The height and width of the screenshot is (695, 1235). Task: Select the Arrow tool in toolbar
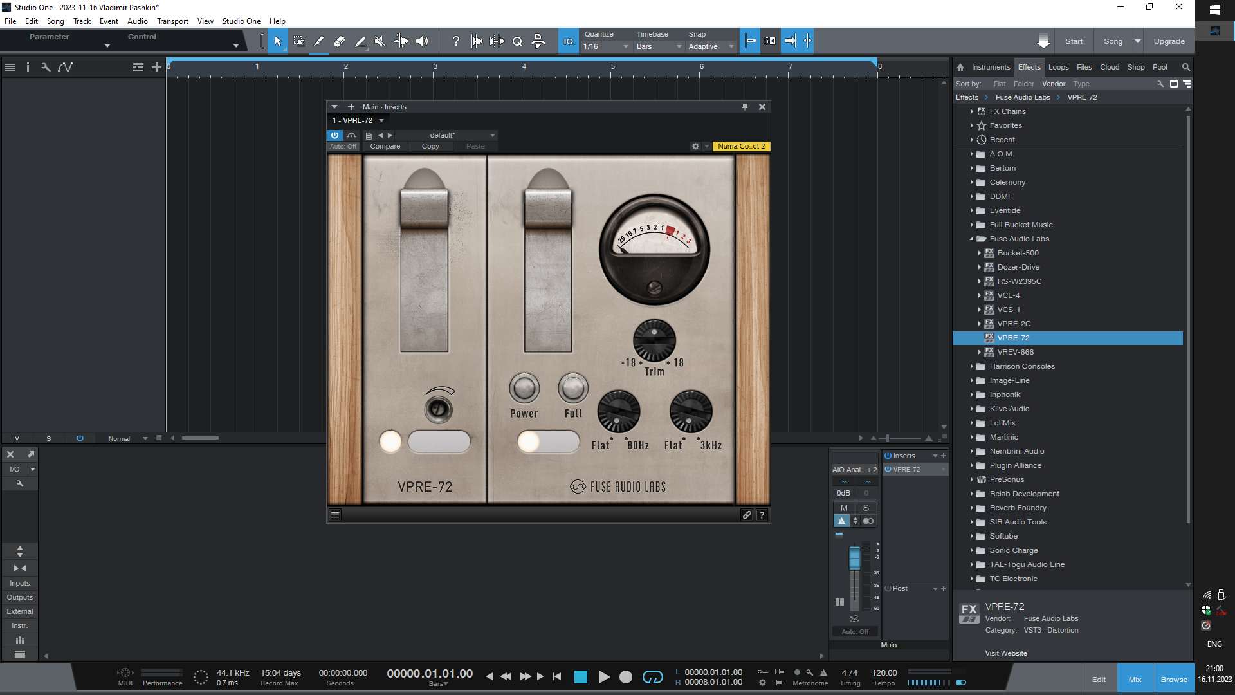click(277, 41)
